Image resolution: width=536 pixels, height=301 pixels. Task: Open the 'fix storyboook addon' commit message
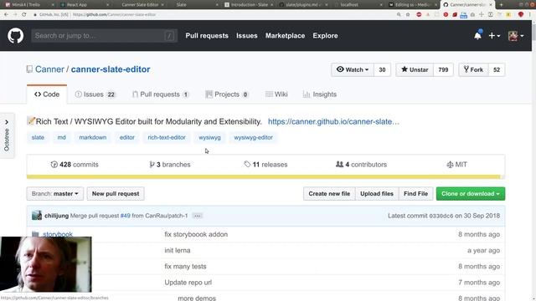pos(196,234)
